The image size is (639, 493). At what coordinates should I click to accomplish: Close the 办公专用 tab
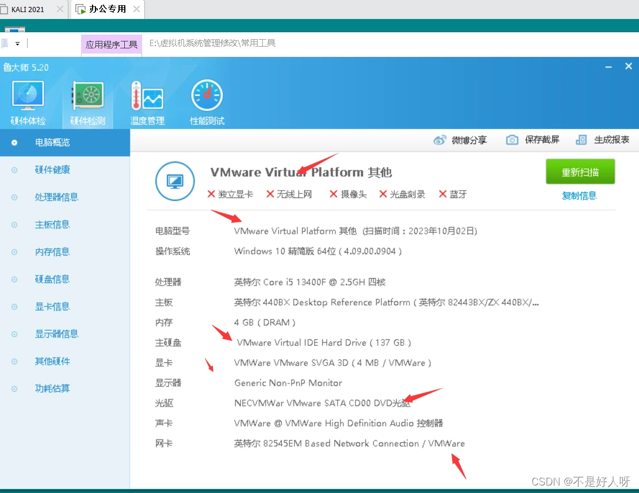(136, 9)
